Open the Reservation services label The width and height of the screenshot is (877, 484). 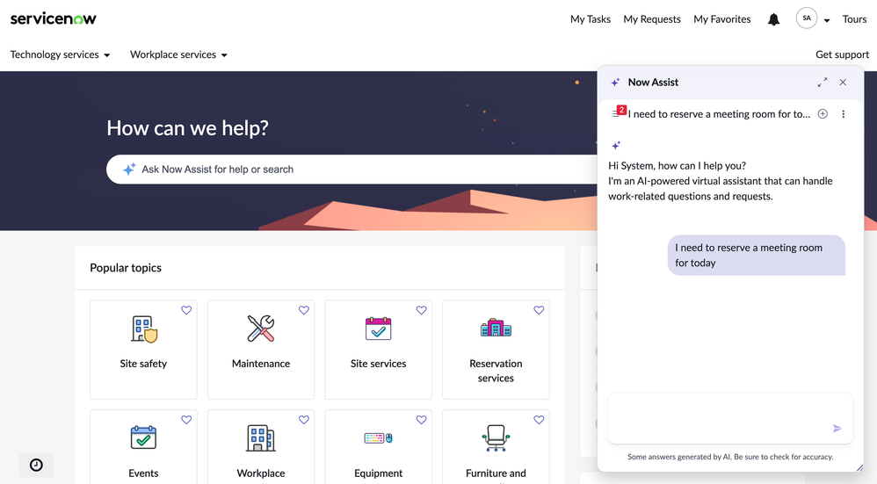[496, 371]
